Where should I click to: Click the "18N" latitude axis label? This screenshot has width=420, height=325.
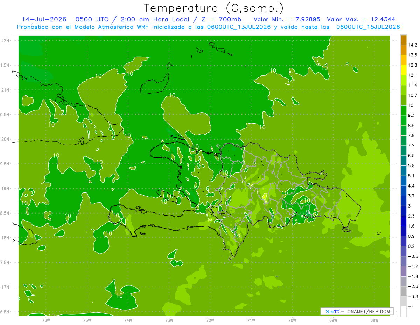click(x=6, y=238)
